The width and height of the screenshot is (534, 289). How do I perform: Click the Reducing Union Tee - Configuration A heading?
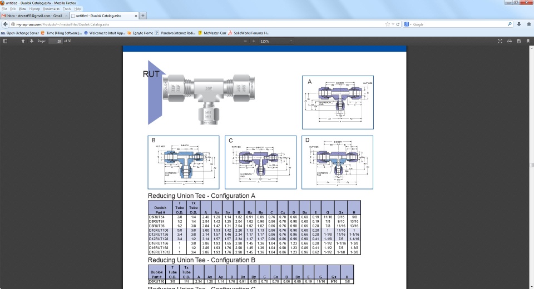point(201,196)
